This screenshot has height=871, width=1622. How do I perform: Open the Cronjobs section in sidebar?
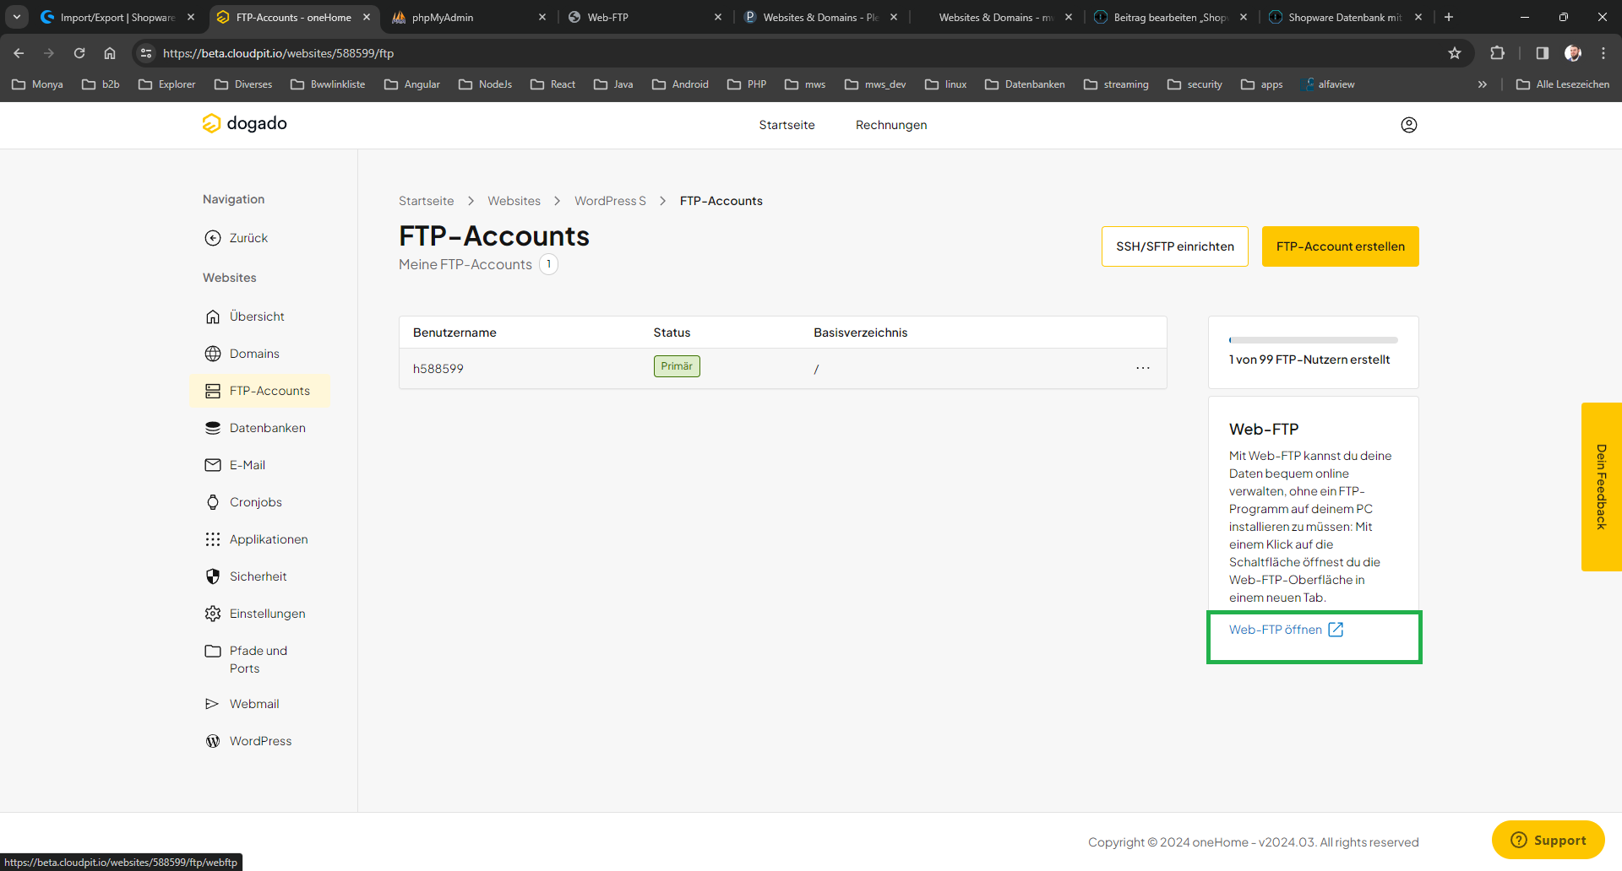pyautogui.click(x=255, y=502)
